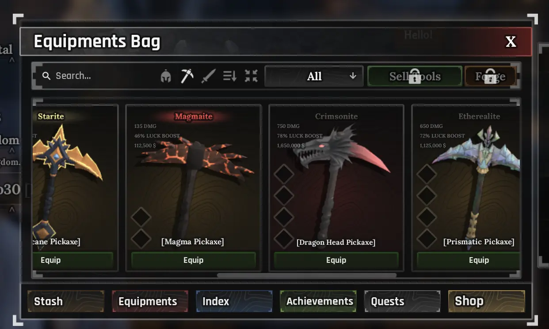Equip the Dragon Head Pickaxe
Screen dimensions: 549x329
coord(336,260)
